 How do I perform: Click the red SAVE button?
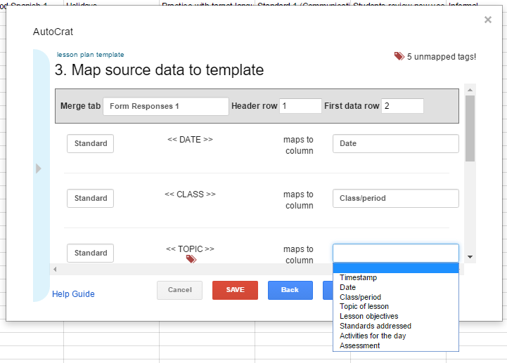[x=235, y=290]
